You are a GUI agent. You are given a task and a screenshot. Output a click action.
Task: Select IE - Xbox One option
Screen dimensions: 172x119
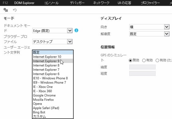(x=53, y=87)
